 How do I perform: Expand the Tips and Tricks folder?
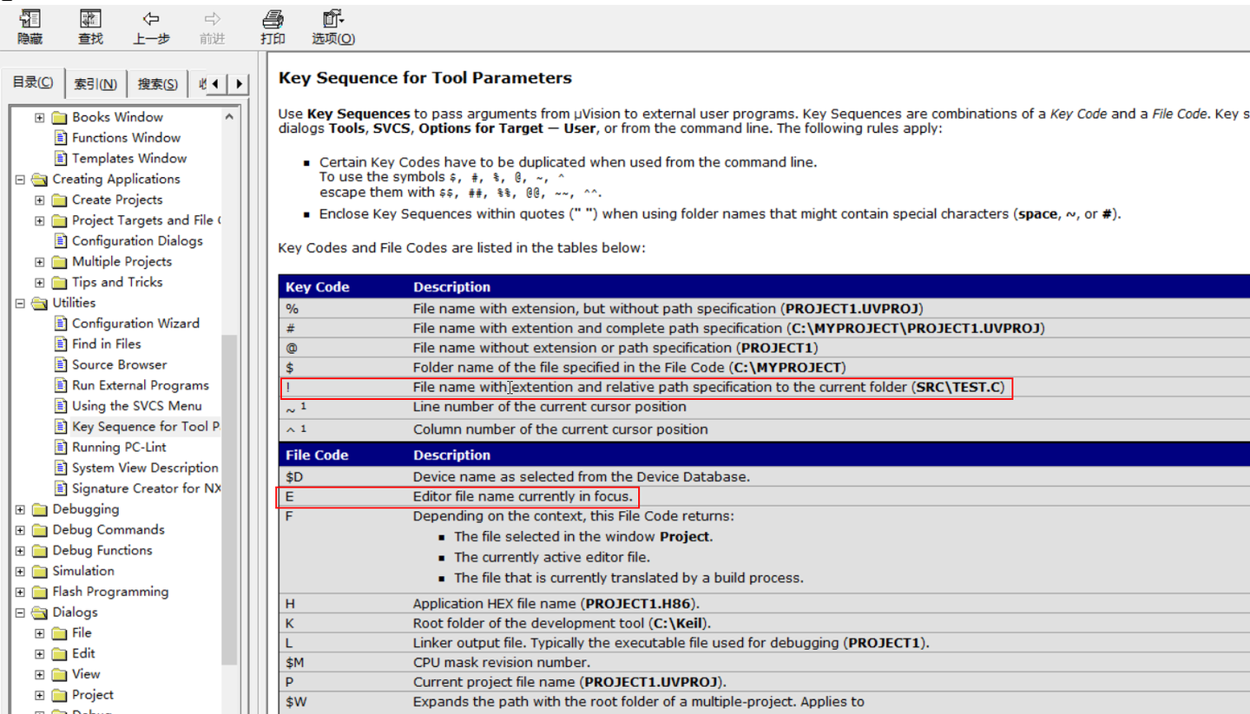40,282
